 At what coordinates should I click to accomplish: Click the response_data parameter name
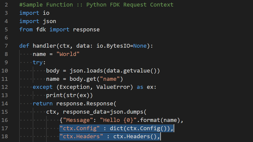pos(81,112)
